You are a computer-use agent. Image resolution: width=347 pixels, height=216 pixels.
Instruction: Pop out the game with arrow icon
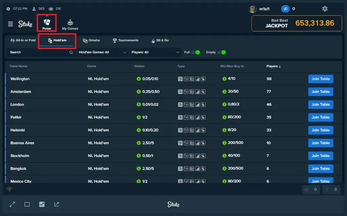click(x=57, y=204)
